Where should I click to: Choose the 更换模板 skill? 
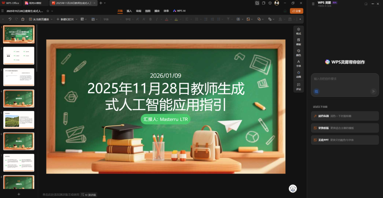click(x=345, y=128)
